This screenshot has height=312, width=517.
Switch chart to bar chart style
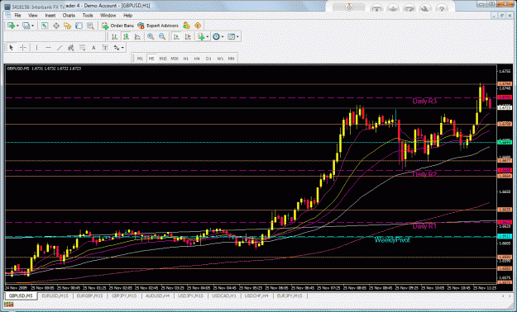click(x=114, y=37)
